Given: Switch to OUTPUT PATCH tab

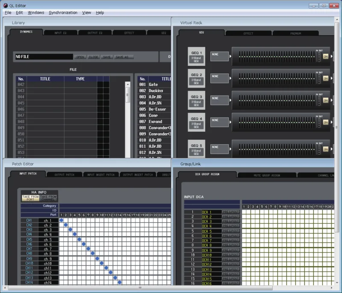Looking at the screenshot, I should coord(65,175).
